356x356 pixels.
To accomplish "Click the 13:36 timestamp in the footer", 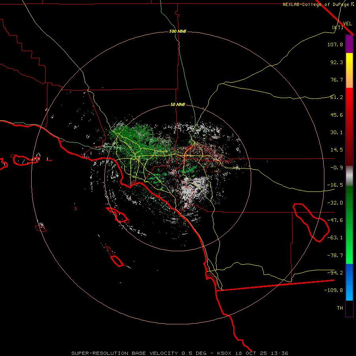I will pyautogui.click(x=280, y=353).
